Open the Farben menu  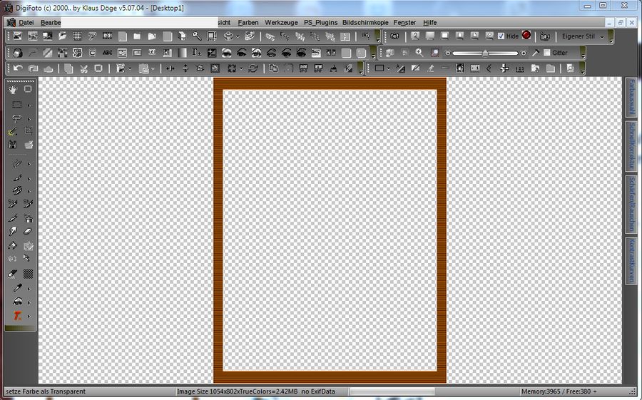click(x=248, y=23)
